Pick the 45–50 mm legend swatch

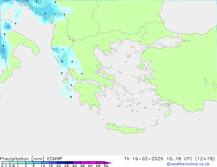click(101, 163)
